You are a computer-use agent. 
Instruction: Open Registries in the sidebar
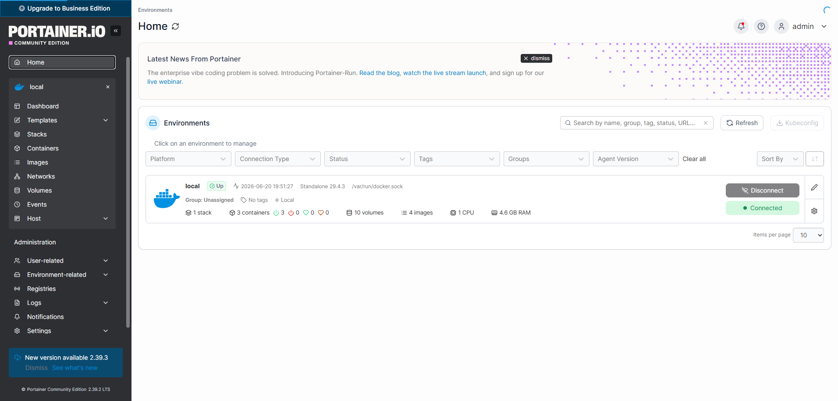click(x=62, y=289)
